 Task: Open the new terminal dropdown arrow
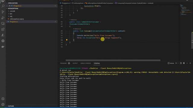tap(178, 63)
